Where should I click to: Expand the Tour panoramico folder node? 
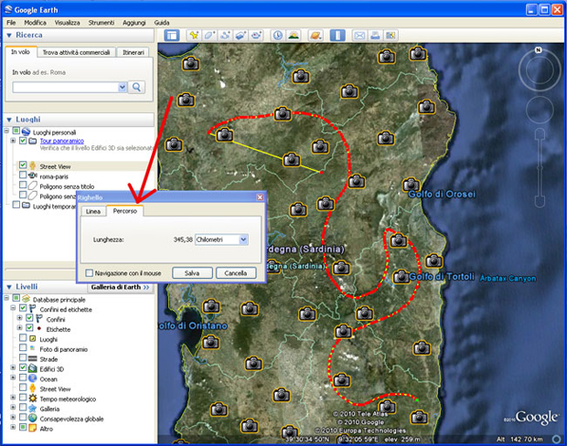13,141
